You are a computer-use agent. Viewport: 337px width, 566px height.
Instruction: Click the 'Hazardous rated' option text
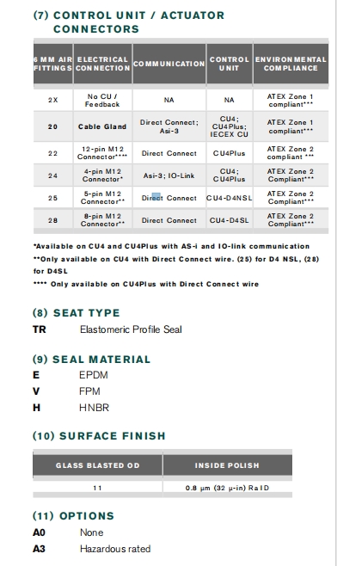[115, 549]
